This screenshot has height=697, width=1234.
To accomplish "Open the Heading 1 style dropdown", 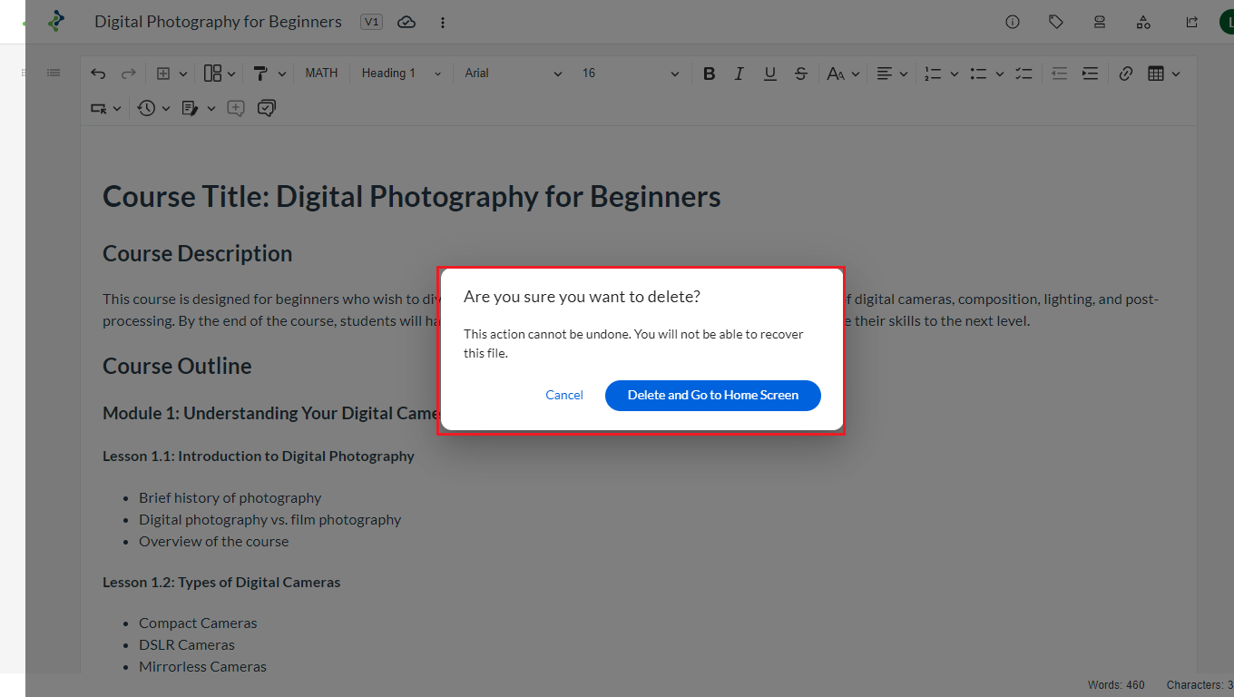I will tap(401, 74).
